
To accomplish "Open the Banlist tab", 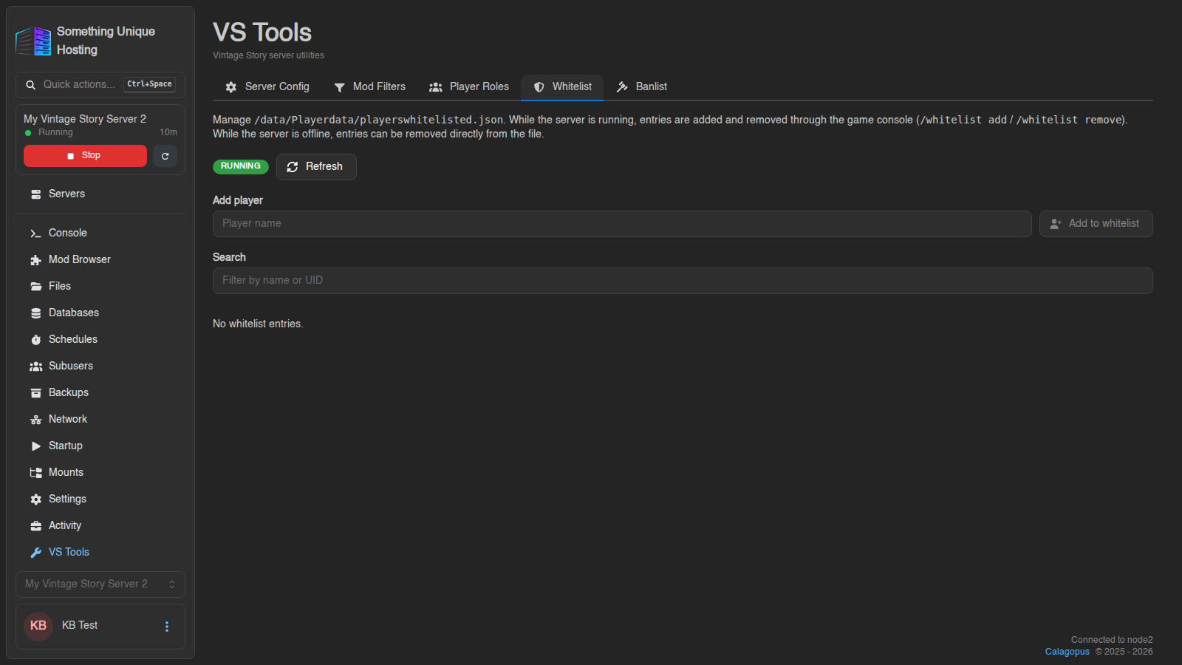I will [642, 87].
